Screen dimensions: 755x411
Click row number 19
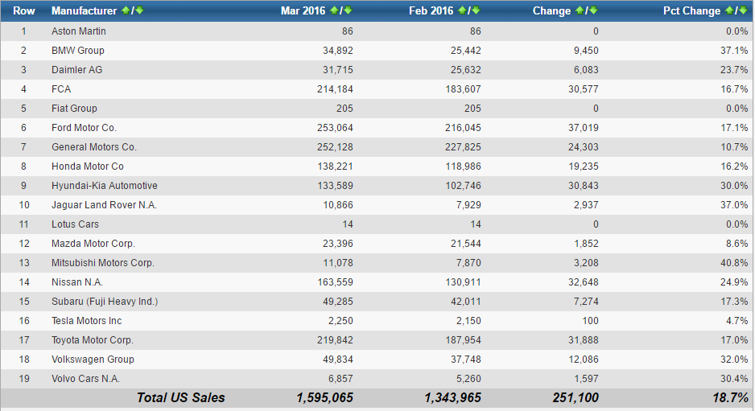click(x=24, y=379)
